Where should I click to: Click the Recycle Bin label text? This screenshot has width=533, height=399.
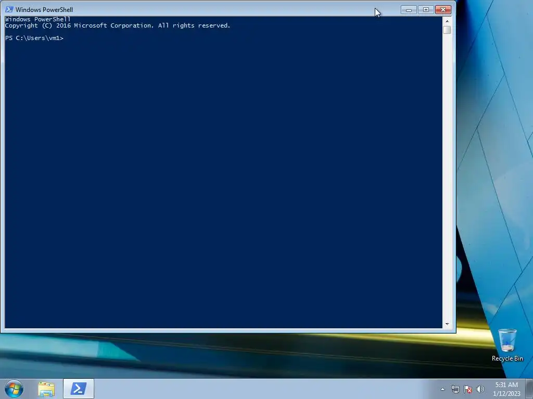507,358
